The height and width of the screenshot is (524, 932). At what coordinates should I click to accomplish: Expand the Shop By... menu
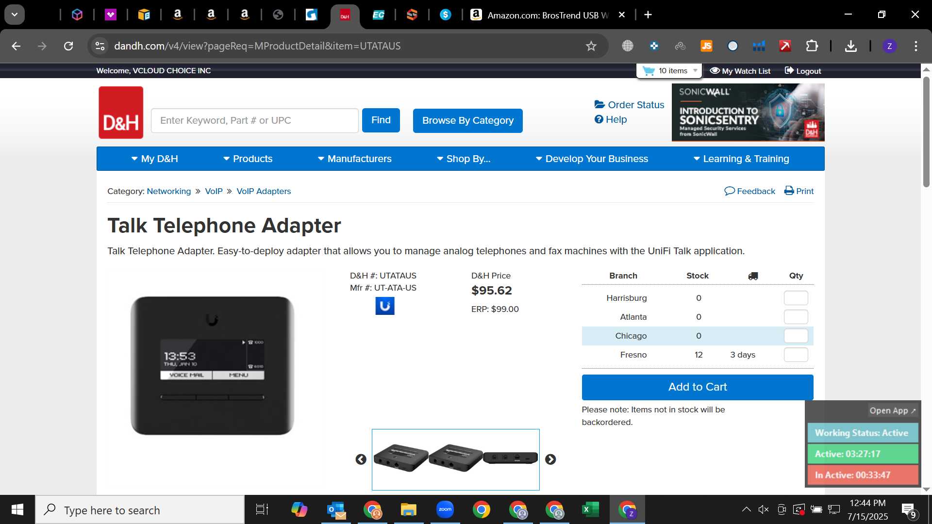click(464, 159)
